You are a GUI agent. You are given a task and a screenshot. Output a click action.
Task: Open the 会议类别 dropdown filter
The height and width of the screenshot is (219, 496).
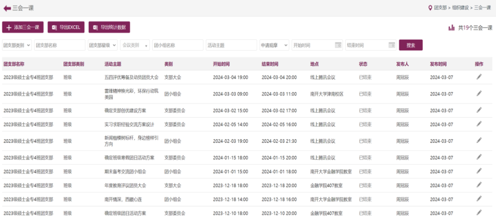pyautogui.click(x=135, y=45)
